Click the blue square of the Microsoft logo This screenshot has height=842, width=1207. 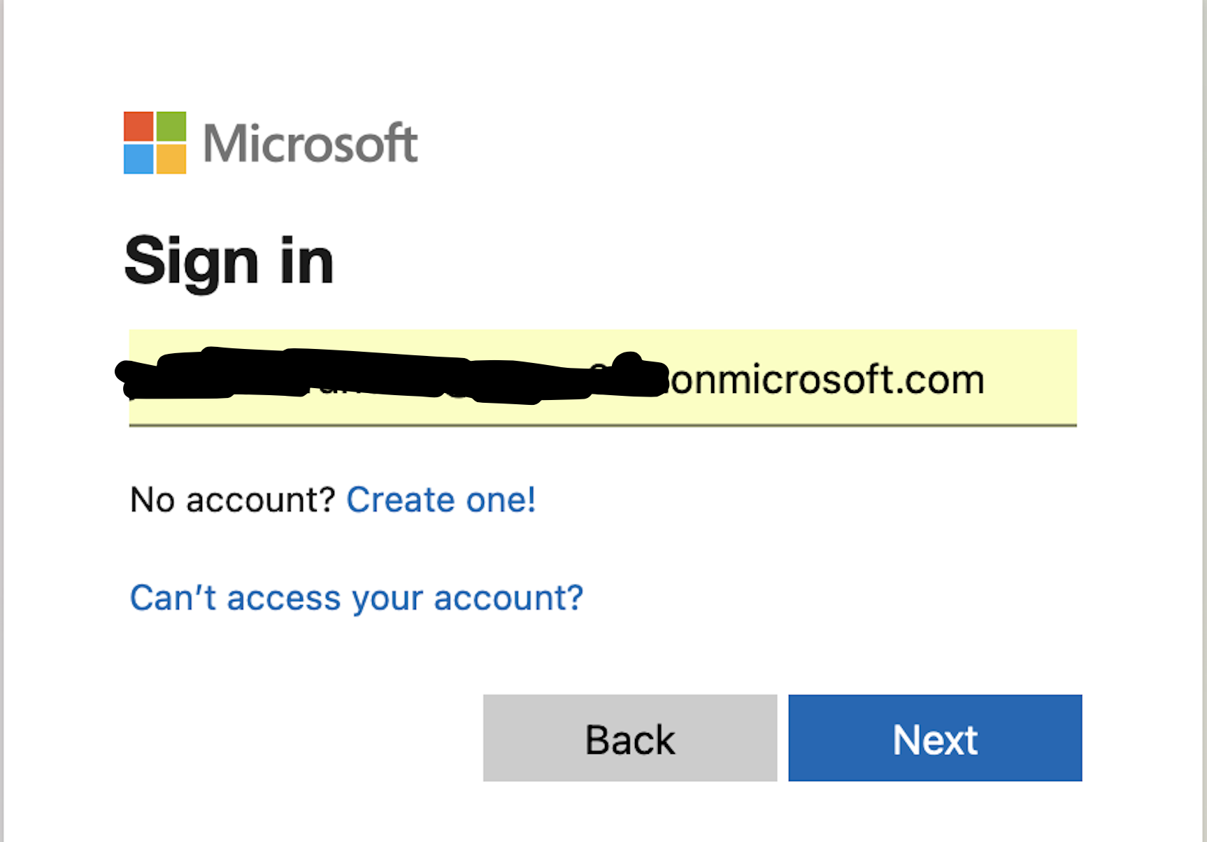(138, 159)
